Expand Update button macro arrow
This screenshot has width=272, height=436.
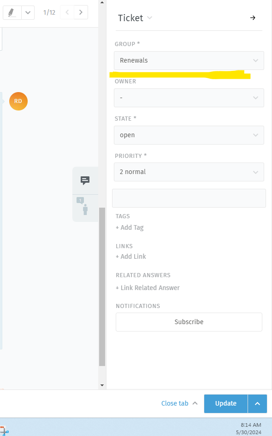coord(258,403)
